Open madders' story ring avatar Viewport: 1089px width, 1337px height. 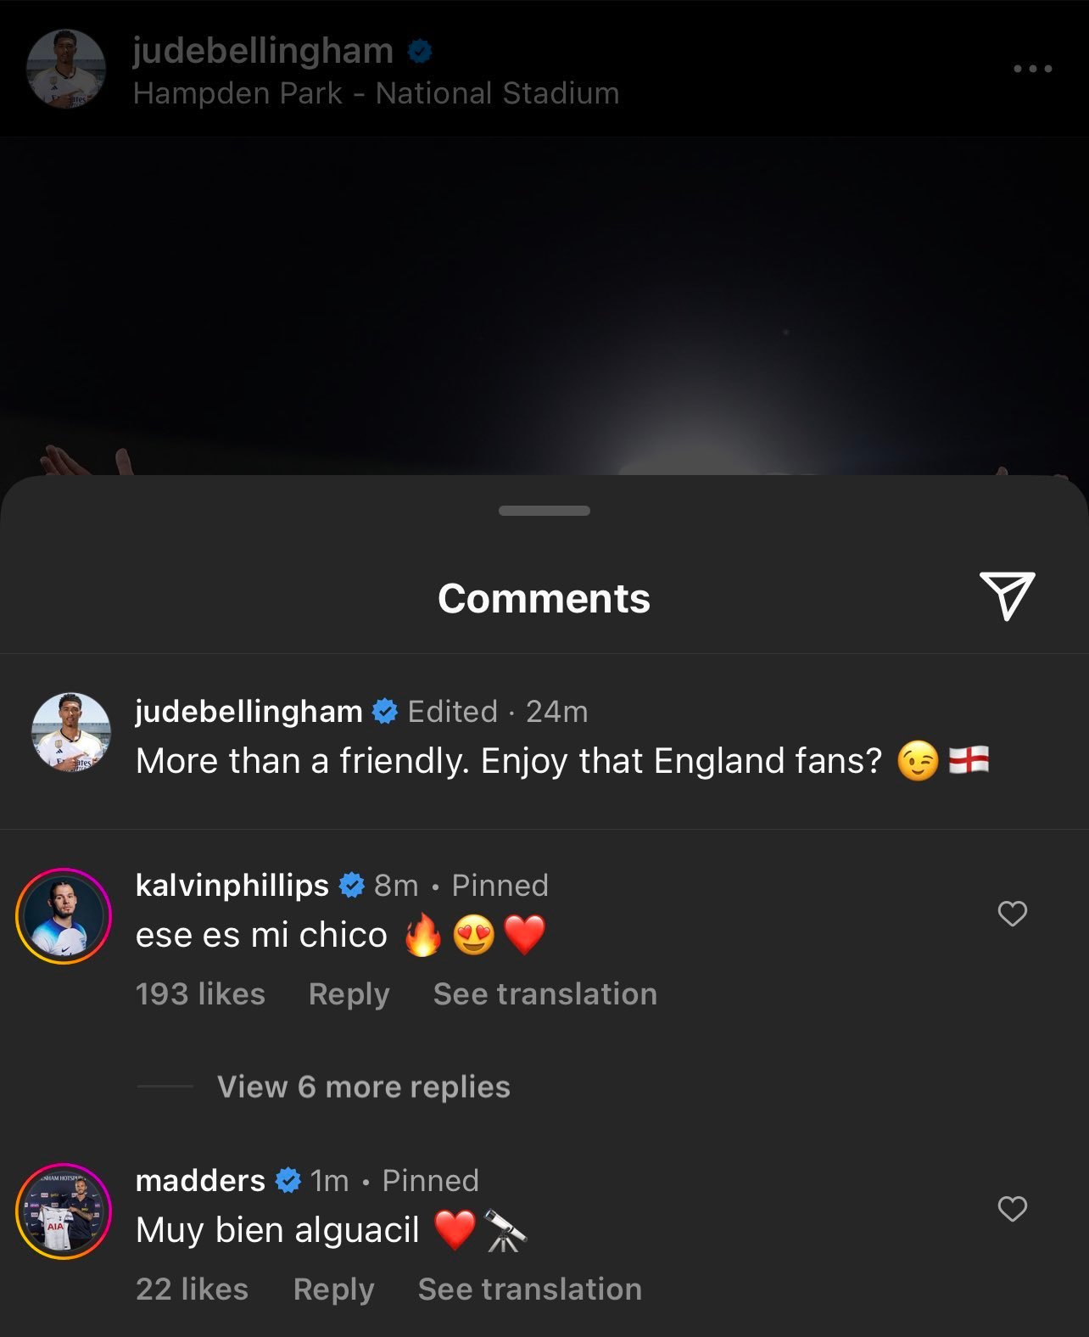coord(64,1211)
